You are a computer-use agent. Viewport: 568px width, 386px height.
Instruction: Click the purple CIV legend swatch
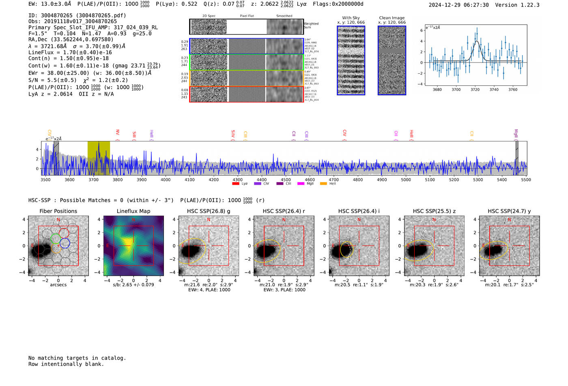(257, 183)
